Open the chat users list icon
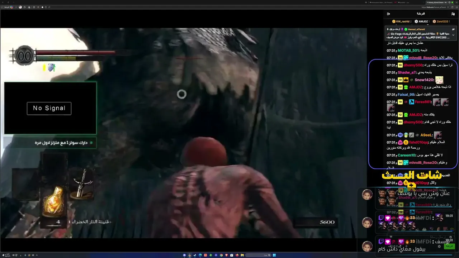 [453, 14]
